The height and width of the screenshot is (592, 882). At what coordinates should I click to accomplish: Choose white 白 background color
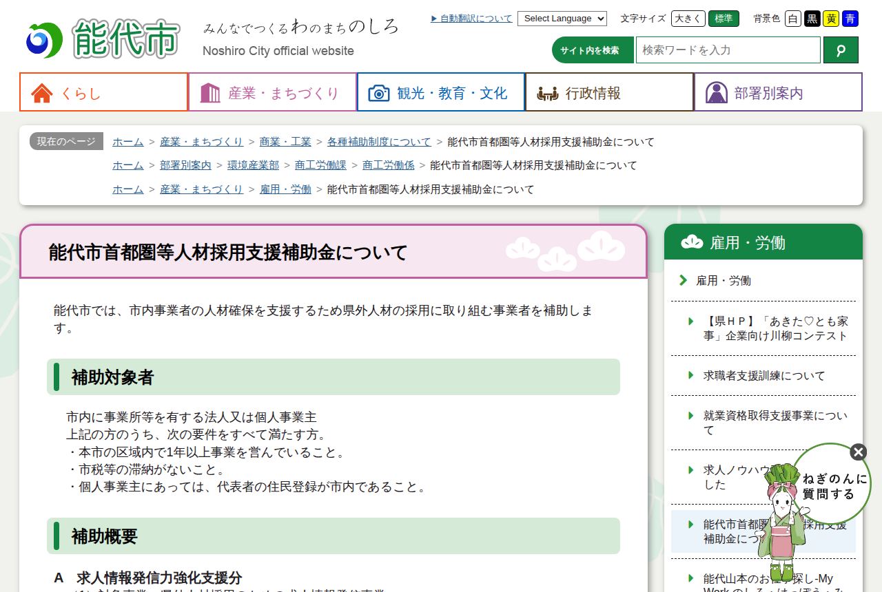click(793, 19)
